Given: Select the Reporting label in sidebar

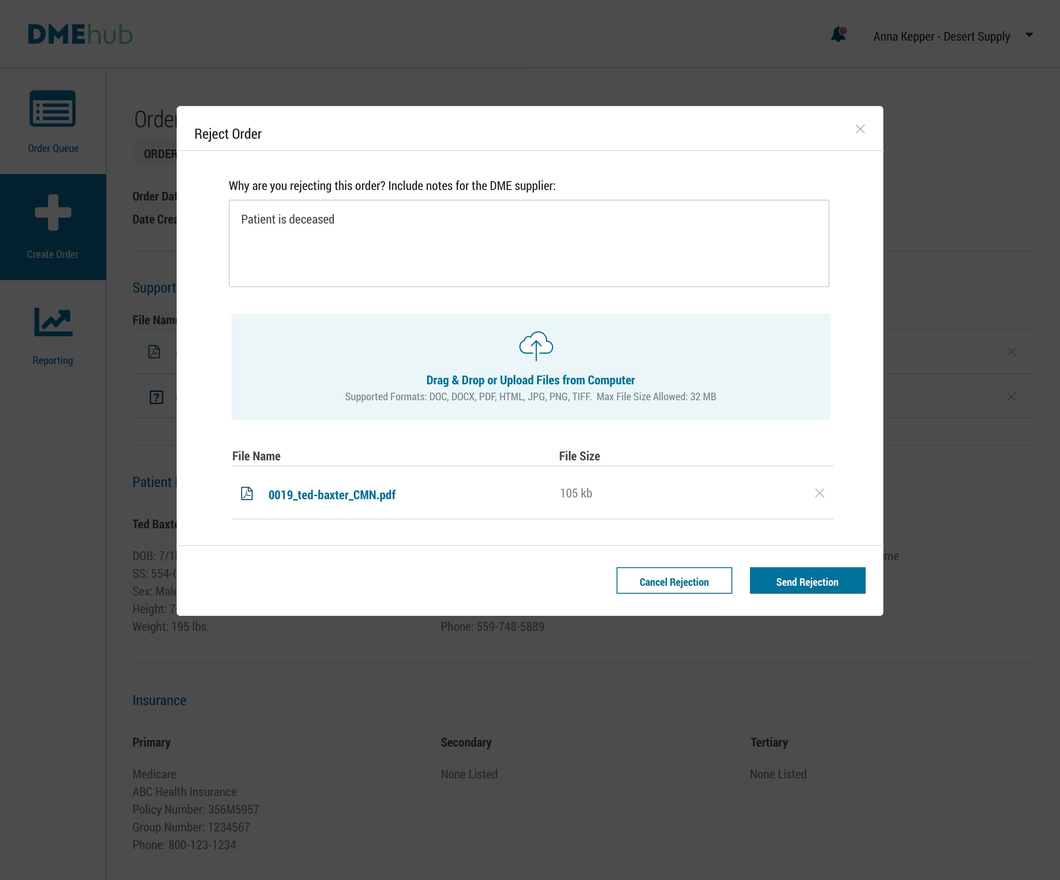Looking at the screenshot, I should pos(53,360).
